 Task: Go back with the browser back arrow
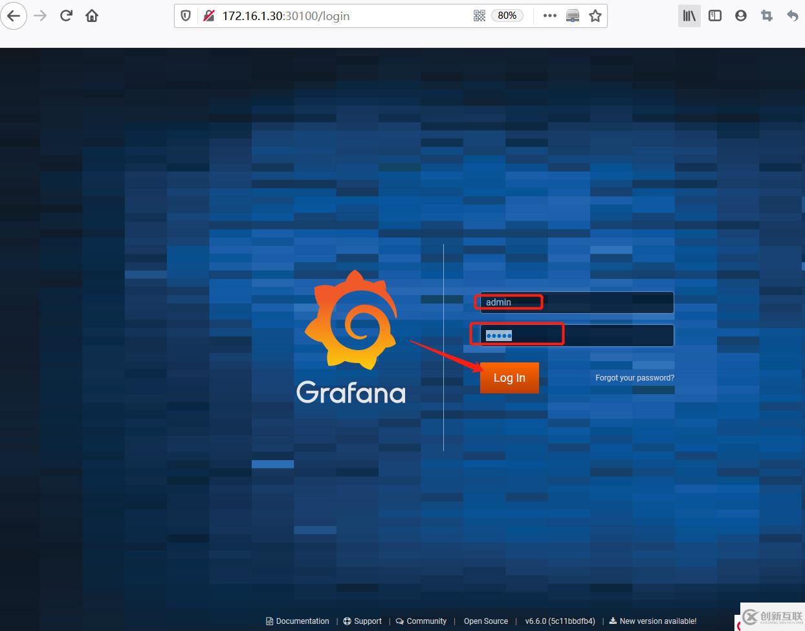click(x=14, y=16)
